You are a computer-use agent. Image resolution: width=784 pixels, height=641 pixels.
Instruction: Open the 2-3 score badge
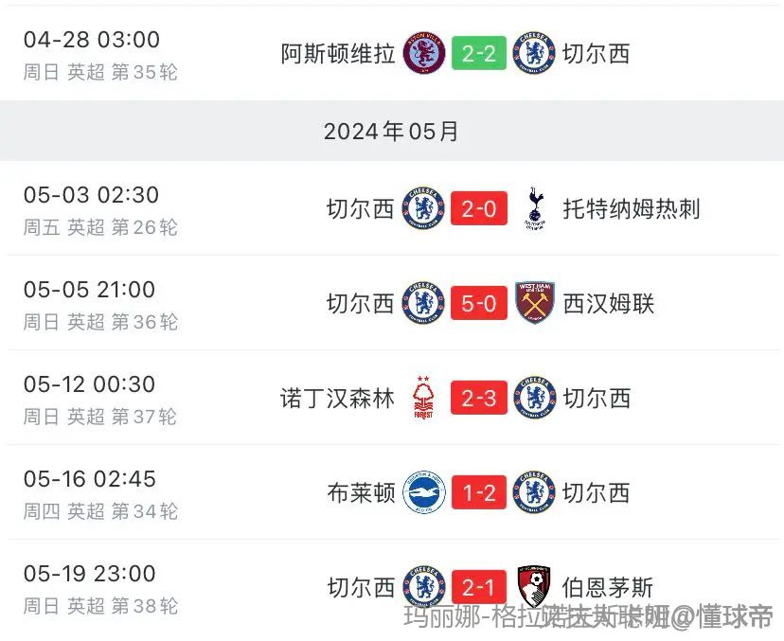[479, 398]
